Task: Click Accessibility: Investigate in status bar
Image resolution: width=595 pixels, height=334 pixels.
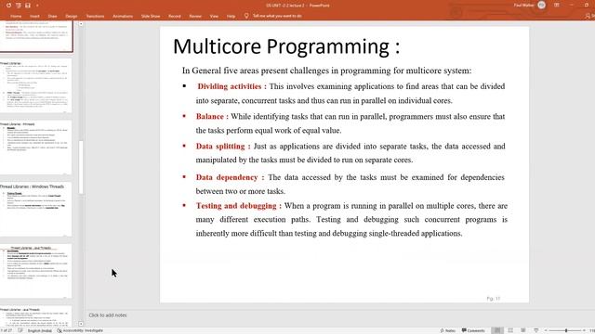Action: 80,330
